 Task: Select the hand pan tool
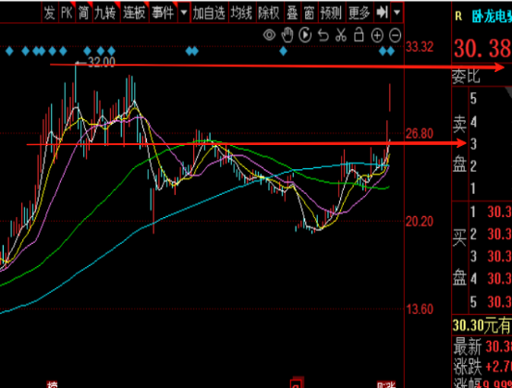[287, 35]
